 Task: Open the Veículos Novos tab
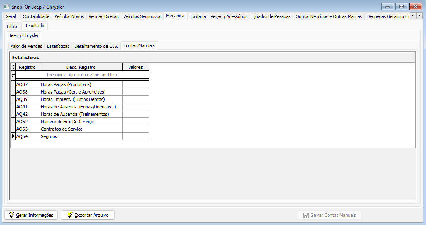pyautogui.click(x=69, y=16)
